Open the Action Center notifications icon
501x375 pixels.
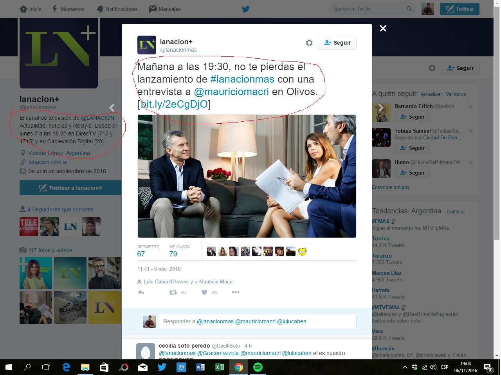pos(488,367)
